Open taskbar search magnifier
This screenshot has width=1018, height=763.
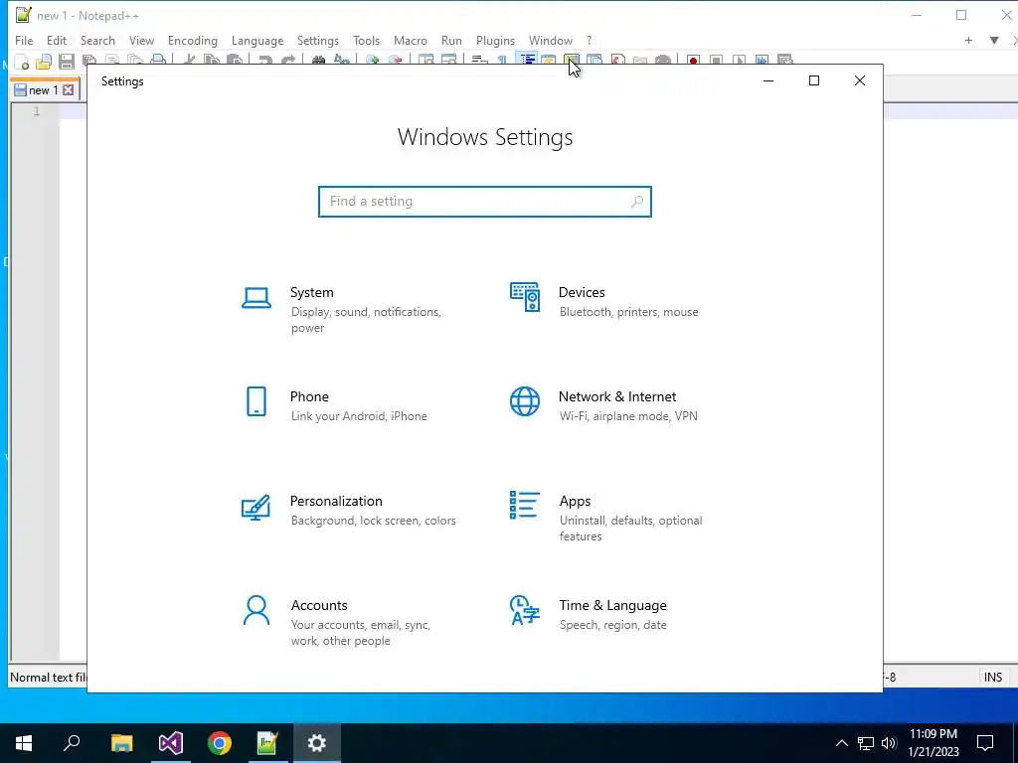(72, 743)
